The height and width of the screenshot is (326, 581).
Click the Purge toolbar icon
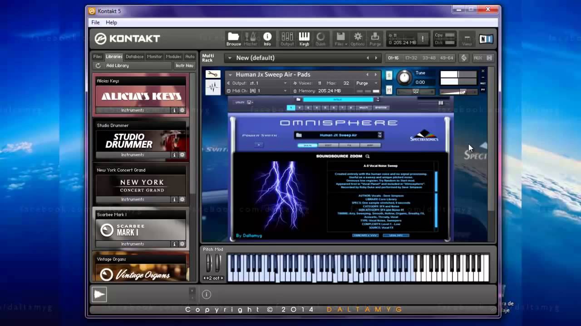pyautogui.click(x=375, y=39)
